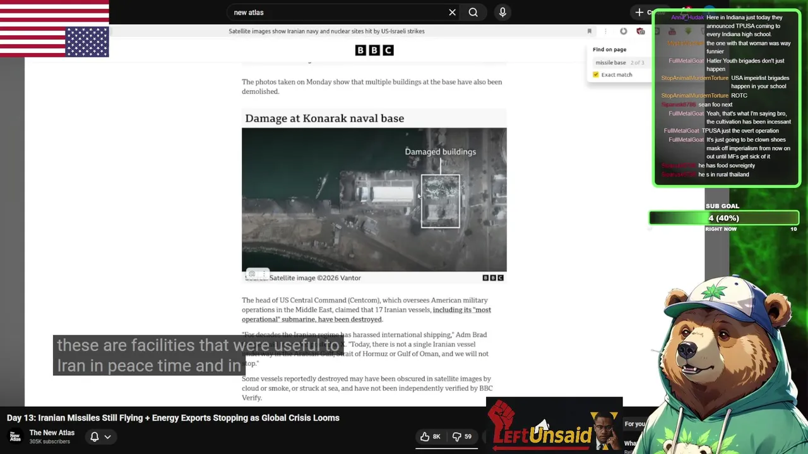Click the '305K subscribers' count
808x454 pixels.
point(49,441)
